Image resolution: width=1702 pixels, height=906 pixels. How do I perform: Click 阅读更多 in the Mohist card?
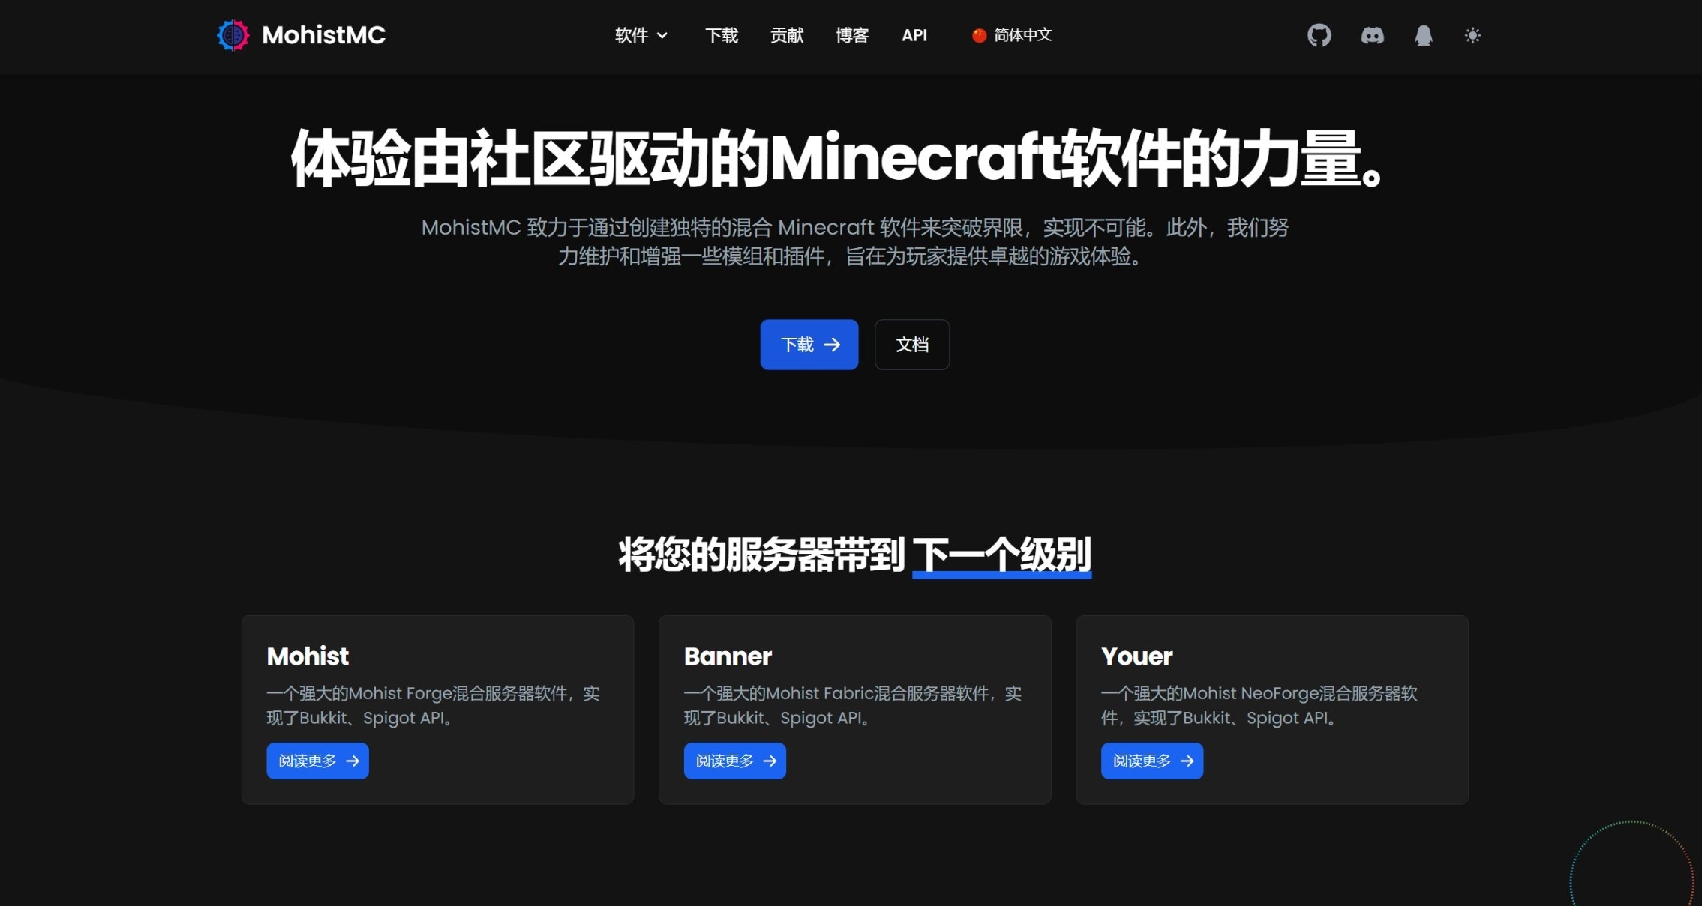pos(318,761)
